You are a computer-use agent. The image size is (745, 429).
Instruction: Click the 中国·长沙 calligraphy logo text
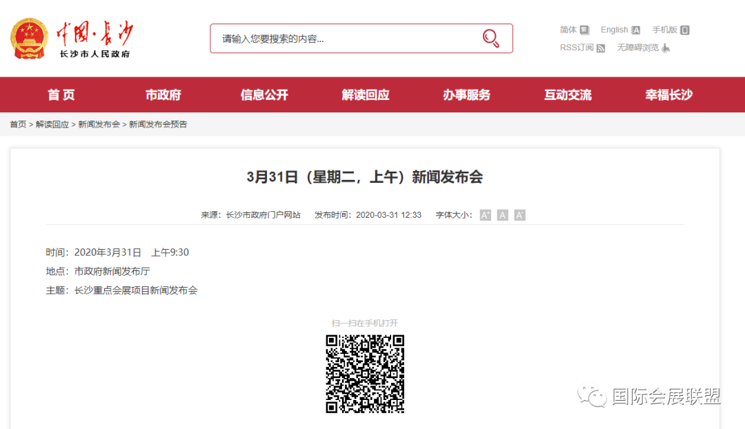[x=95, y=33]
